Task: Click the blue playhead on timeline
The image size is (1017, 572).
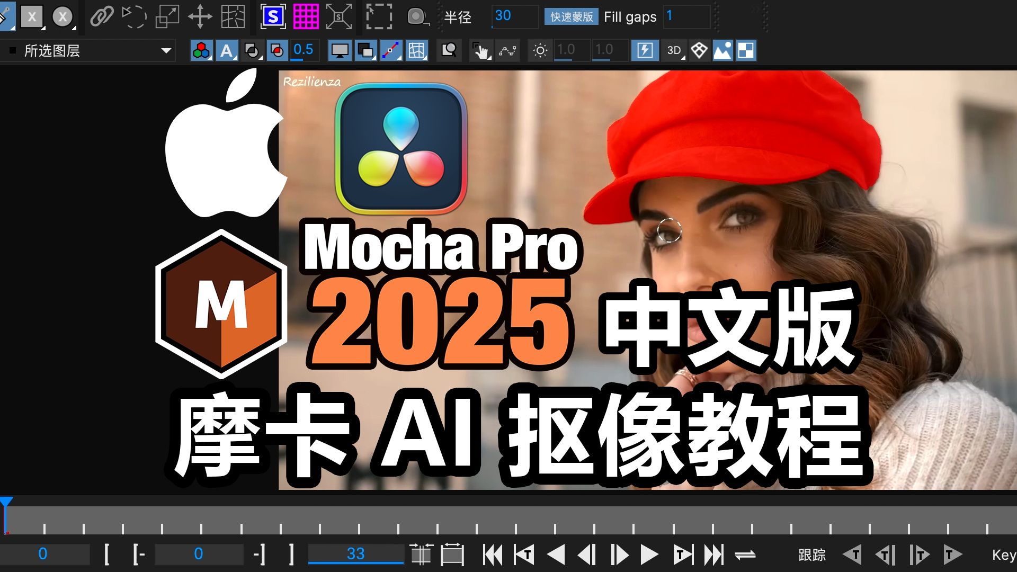Action: pos(6,503)
